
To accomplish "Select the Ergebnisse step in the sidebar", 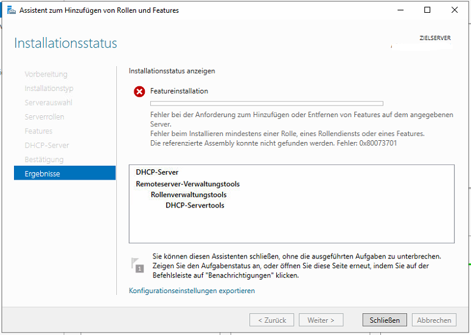I will tap(65, 174).
